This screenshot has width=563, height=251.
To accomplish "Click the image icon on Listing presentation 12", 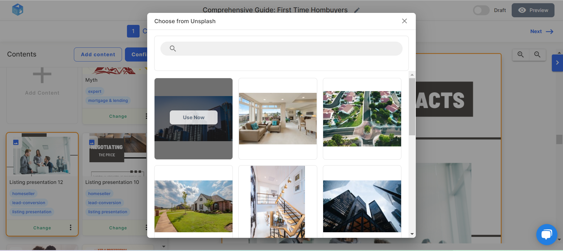I will [x=16, y=142].
